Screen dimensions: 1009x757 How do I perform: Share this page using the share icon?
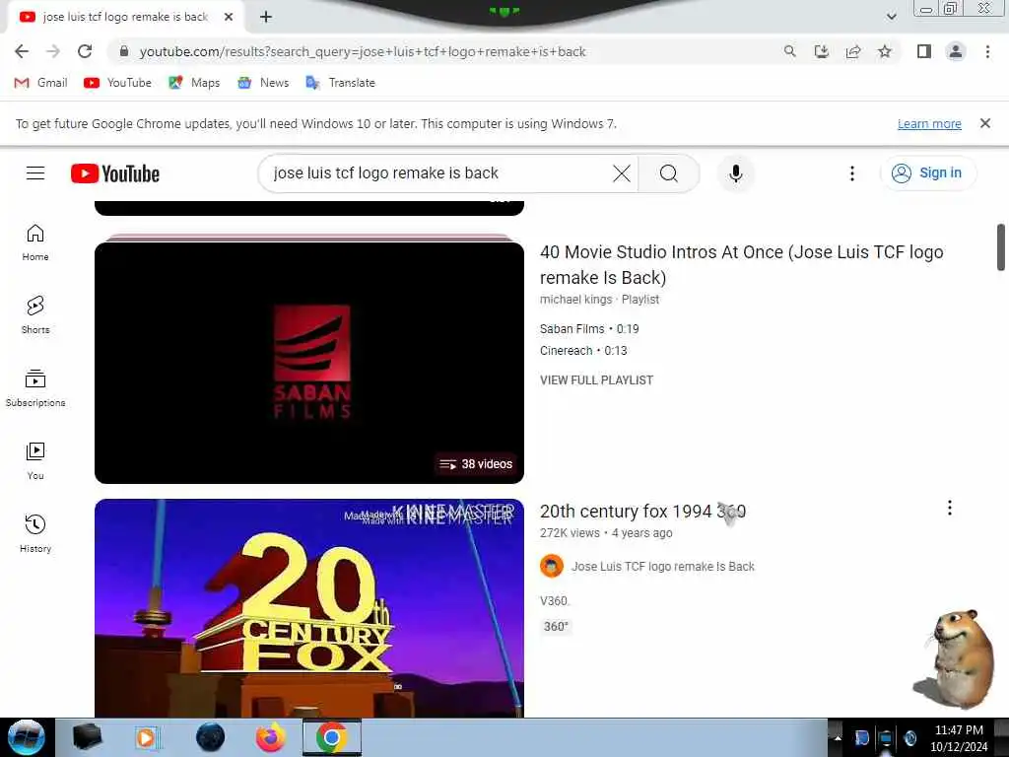coord(853,51)
